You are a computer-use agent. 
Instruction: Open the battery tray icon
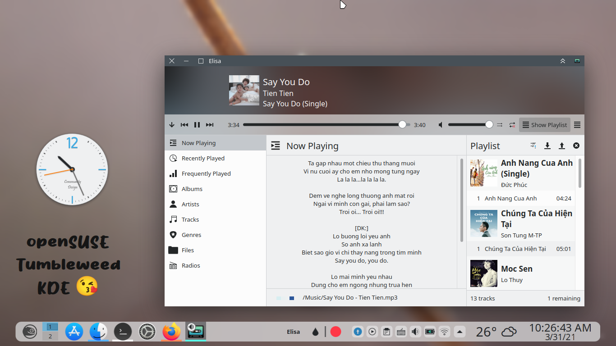click(430, 332)
